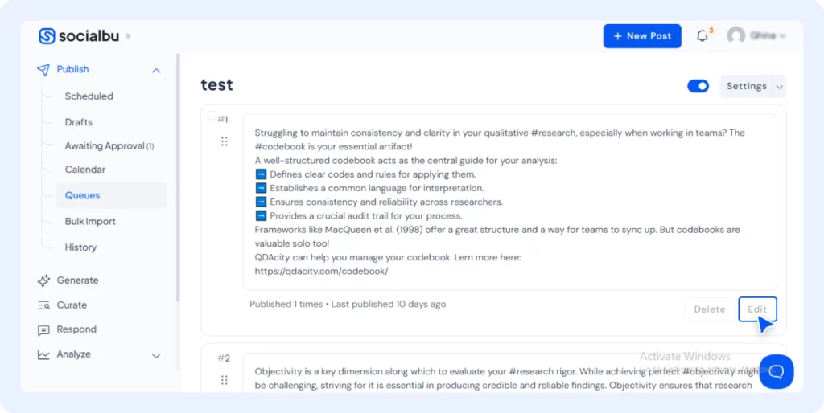This screenshot has height=413, width=824.
Task: Click the sidebar vertical scrollbar
Action: tap(178, 178)
